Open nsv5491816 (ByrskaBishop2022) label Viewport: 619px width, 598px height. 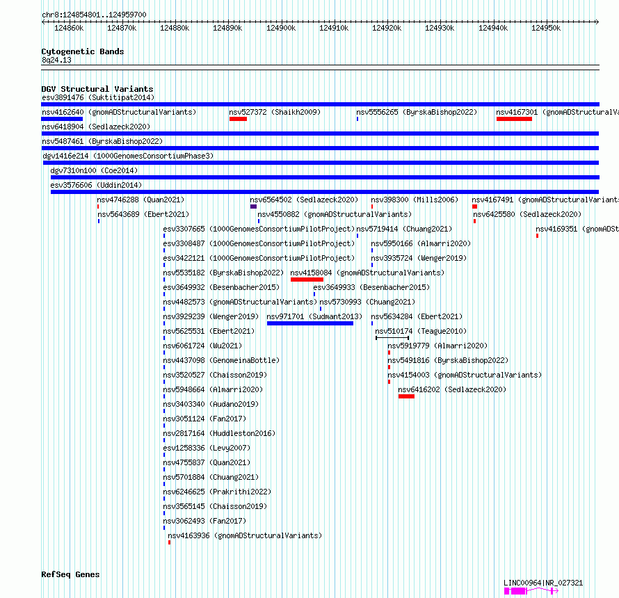448,360
